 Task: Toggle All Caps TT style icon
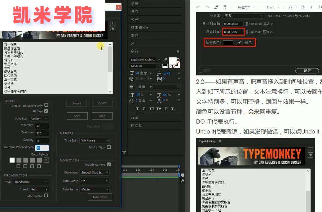coord(152,109)
